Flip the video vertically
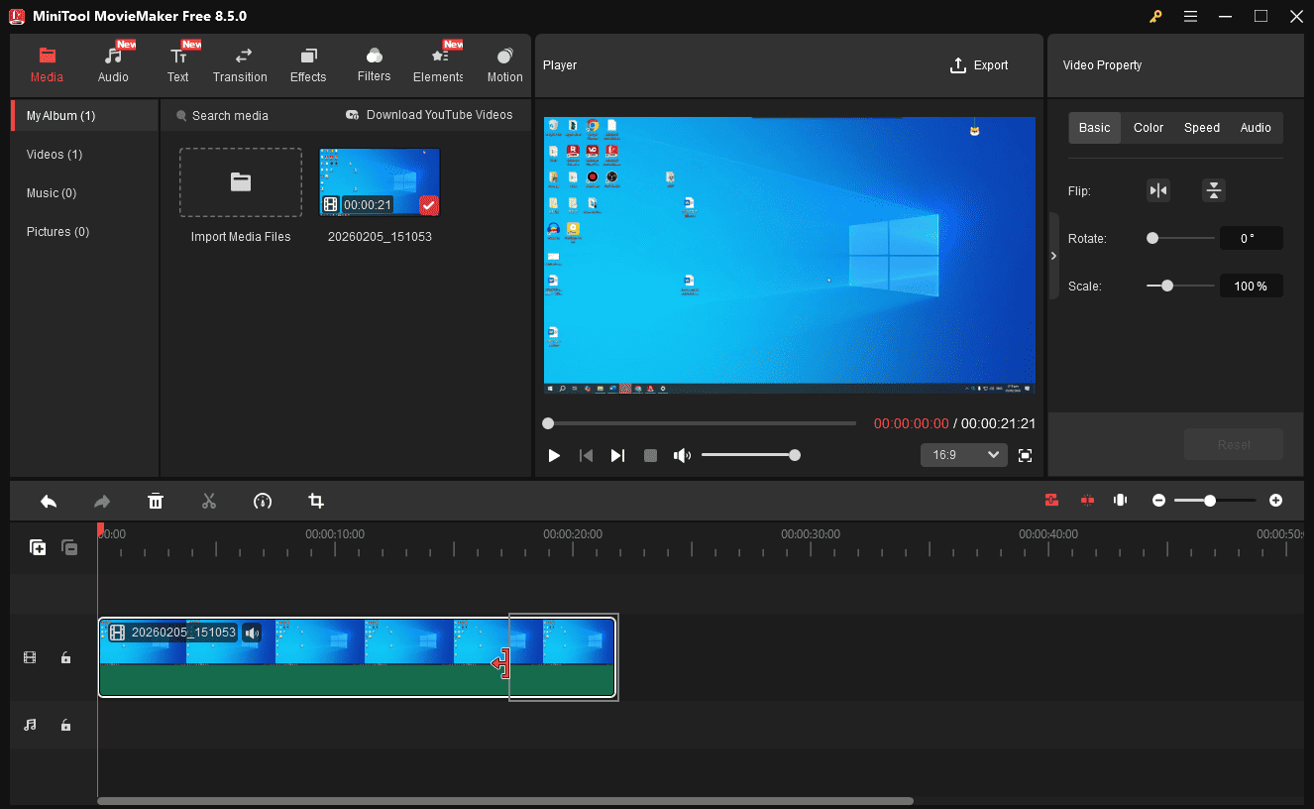Image resolution: width=1314 pixels, height=809 pixels. click(1213, 189)
